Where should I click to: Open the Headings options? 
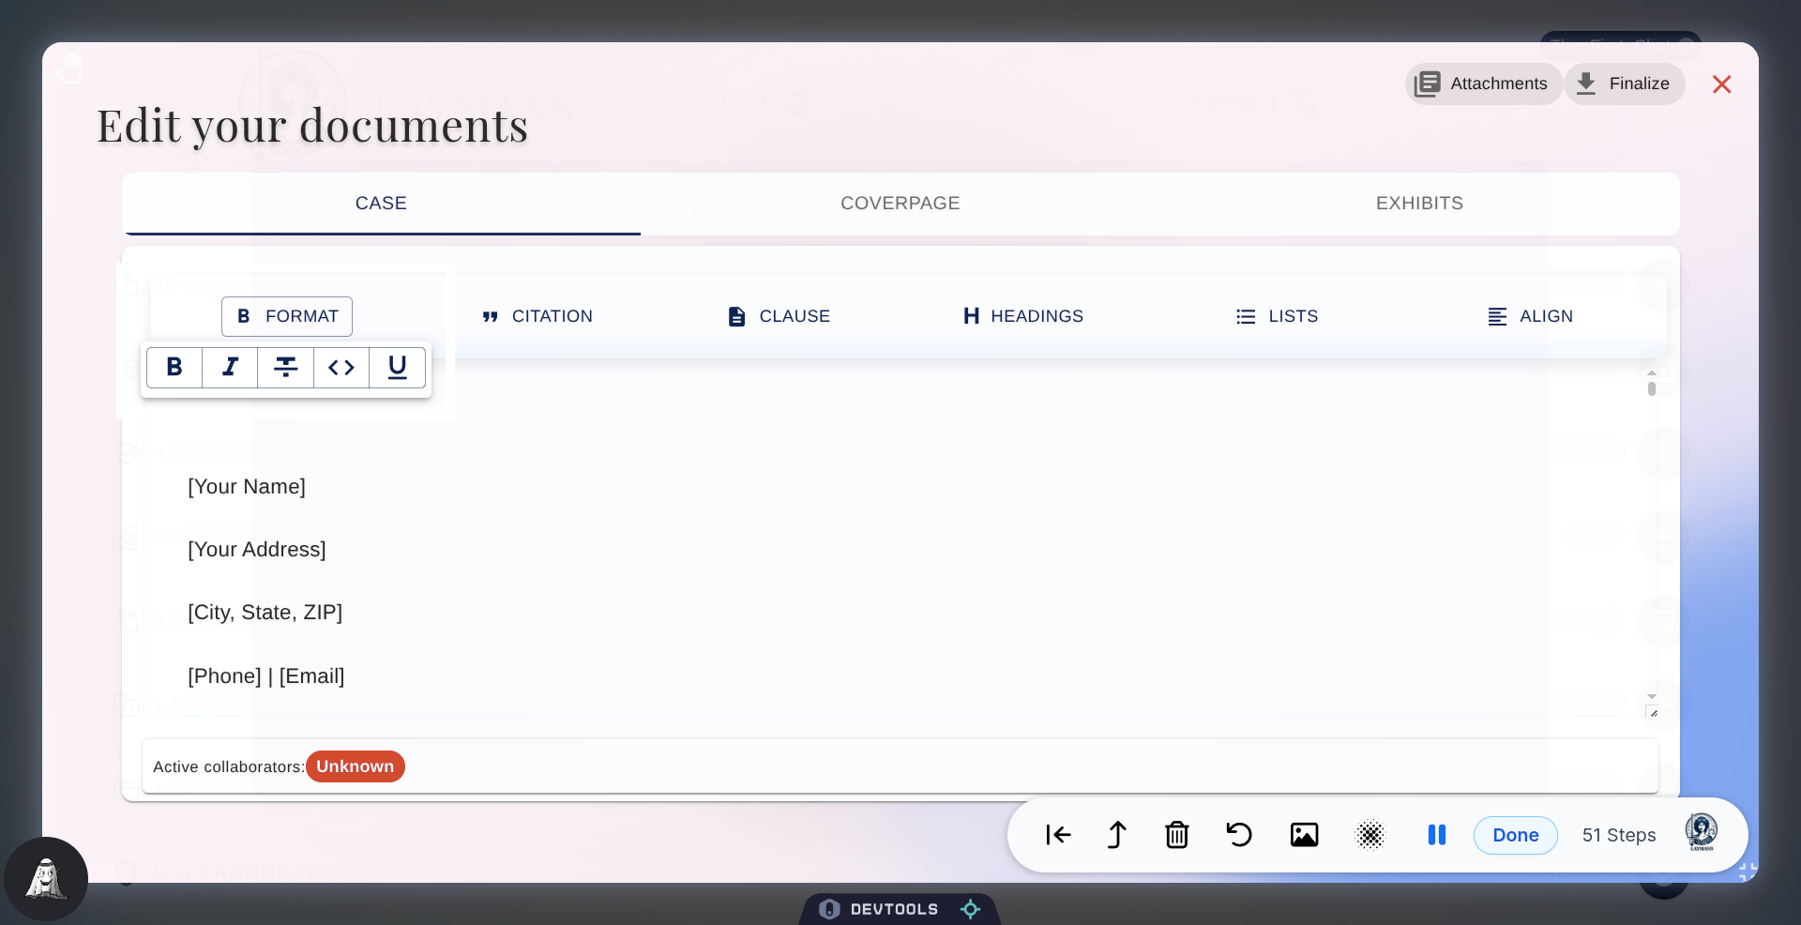tap(1022, 316)
